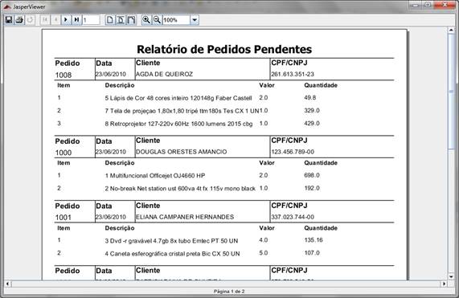Select order number 1000

64,153
